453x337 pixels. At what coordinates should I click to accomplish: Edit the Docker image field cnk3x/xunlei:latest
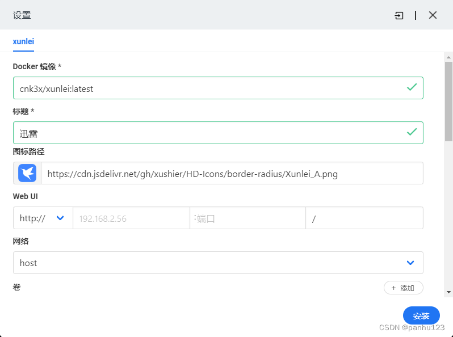click(218, 88)
